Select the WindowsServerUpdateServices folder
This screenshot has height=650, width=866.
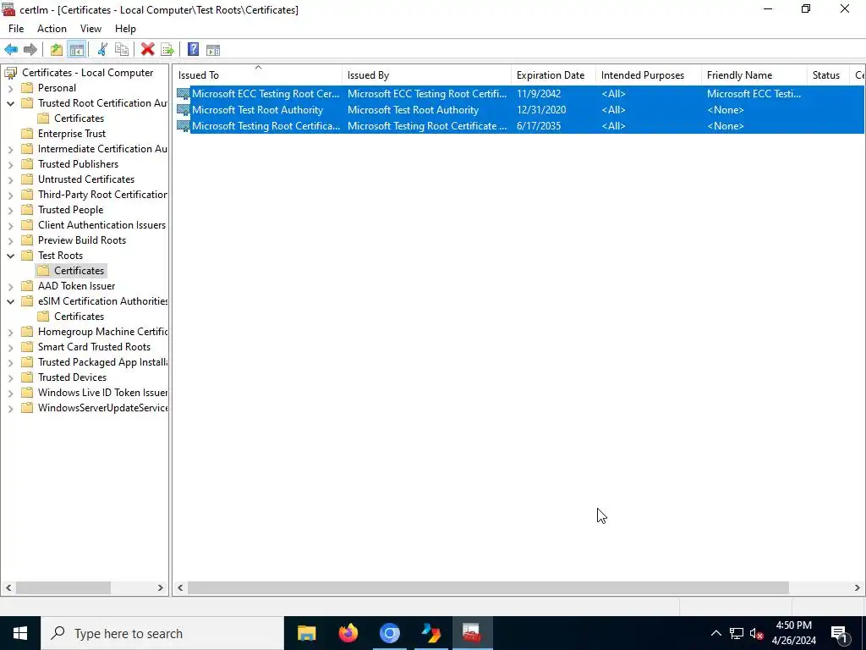click(x=102, y=408)
